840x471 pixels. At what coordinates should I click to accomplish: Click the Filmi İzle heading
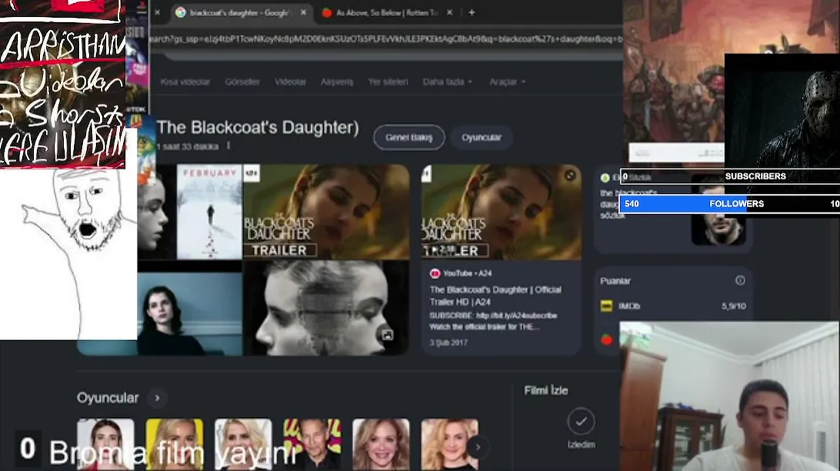[x=546, y=391]
